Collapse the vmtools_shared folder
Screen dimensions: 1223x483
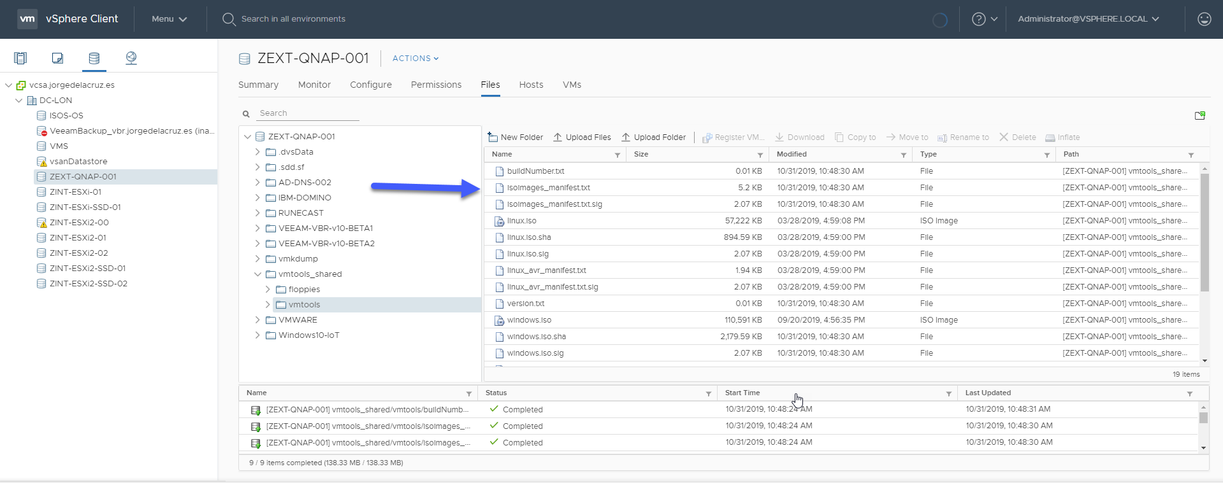coord(258,274)
